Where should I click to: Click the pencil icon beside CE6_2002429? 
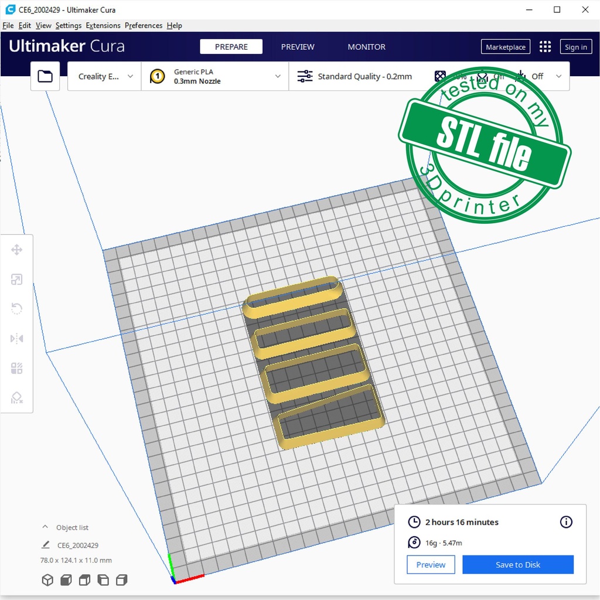pos(46,545)
